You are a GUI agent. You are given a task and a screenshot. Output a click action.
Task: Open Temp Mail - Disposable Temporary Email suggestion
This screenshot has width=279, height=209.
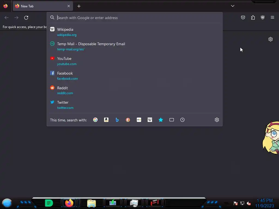[x=135, y=46]
